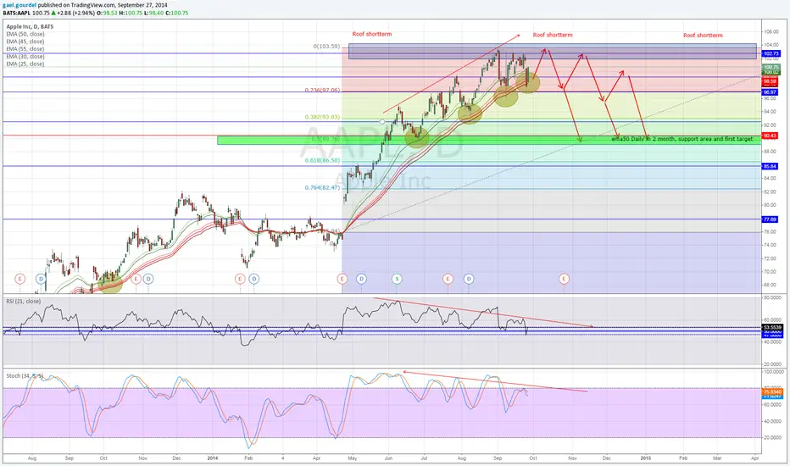The width and height of the screenshot is (790, 466).
Task: Open the gael.gourdel author profile link
Action: (x=19, y=5)
